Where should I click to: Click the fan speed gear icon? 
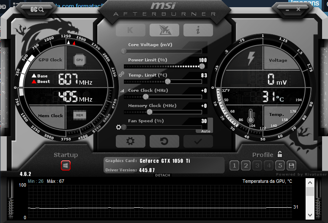(x=119, y=127)
